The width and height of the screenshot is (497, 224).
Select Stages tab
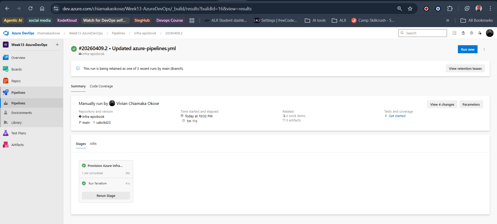[81, 144]
